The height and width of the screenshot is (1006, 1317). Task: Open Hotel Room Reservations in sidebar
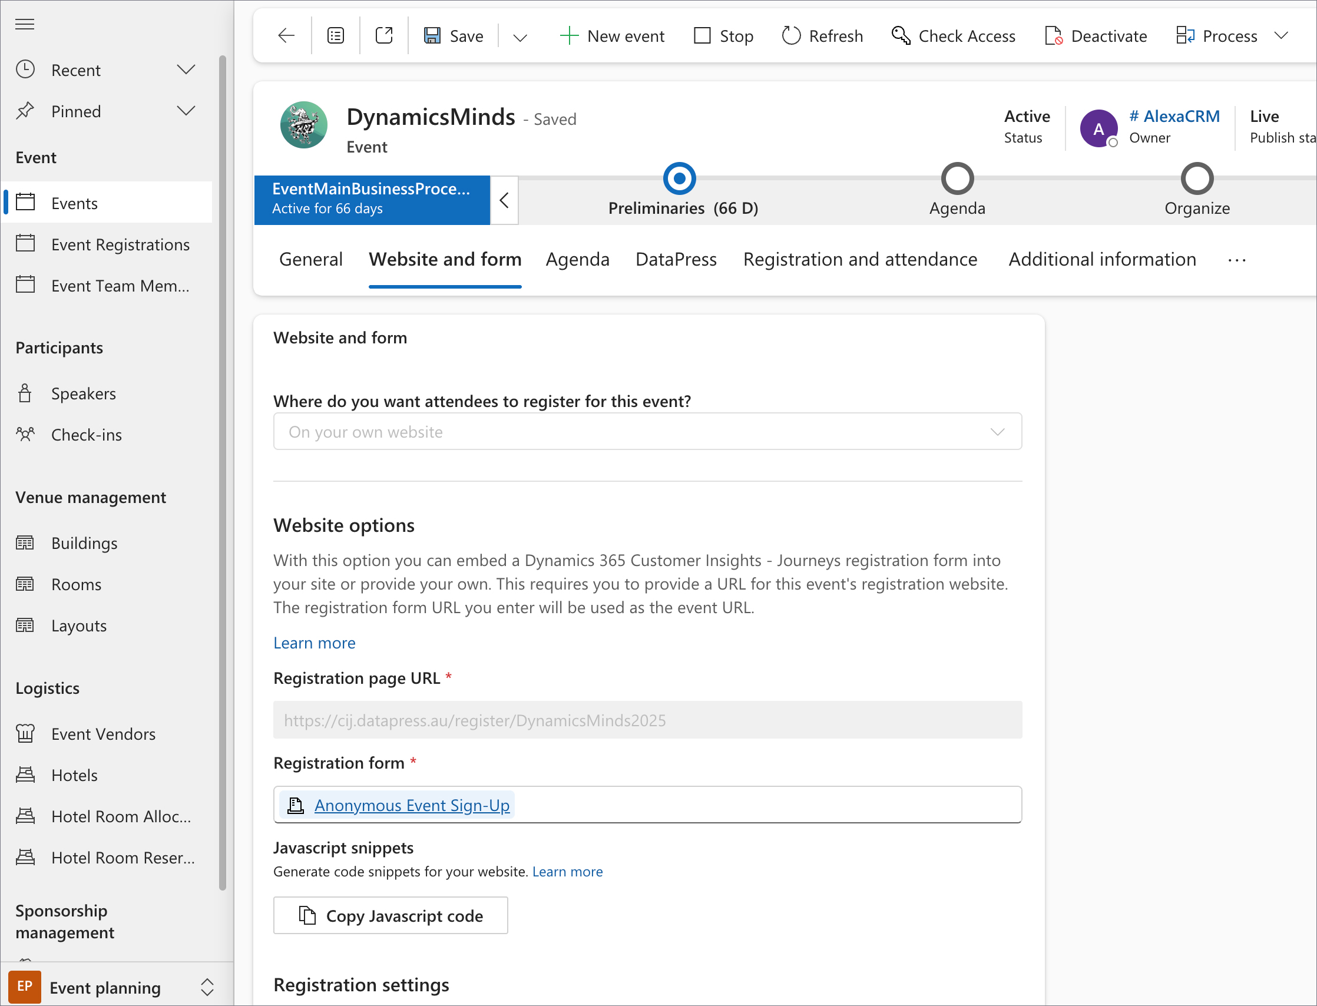(x=107, y=858)
